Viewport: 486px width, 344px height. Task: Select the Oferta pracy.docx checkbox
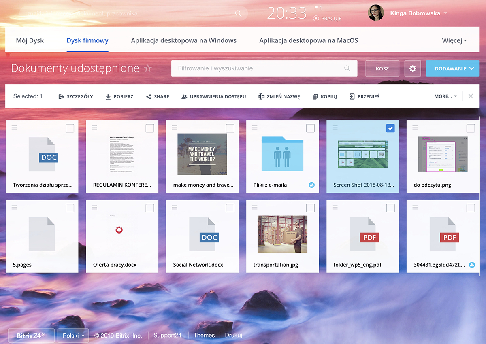[150, 208]
